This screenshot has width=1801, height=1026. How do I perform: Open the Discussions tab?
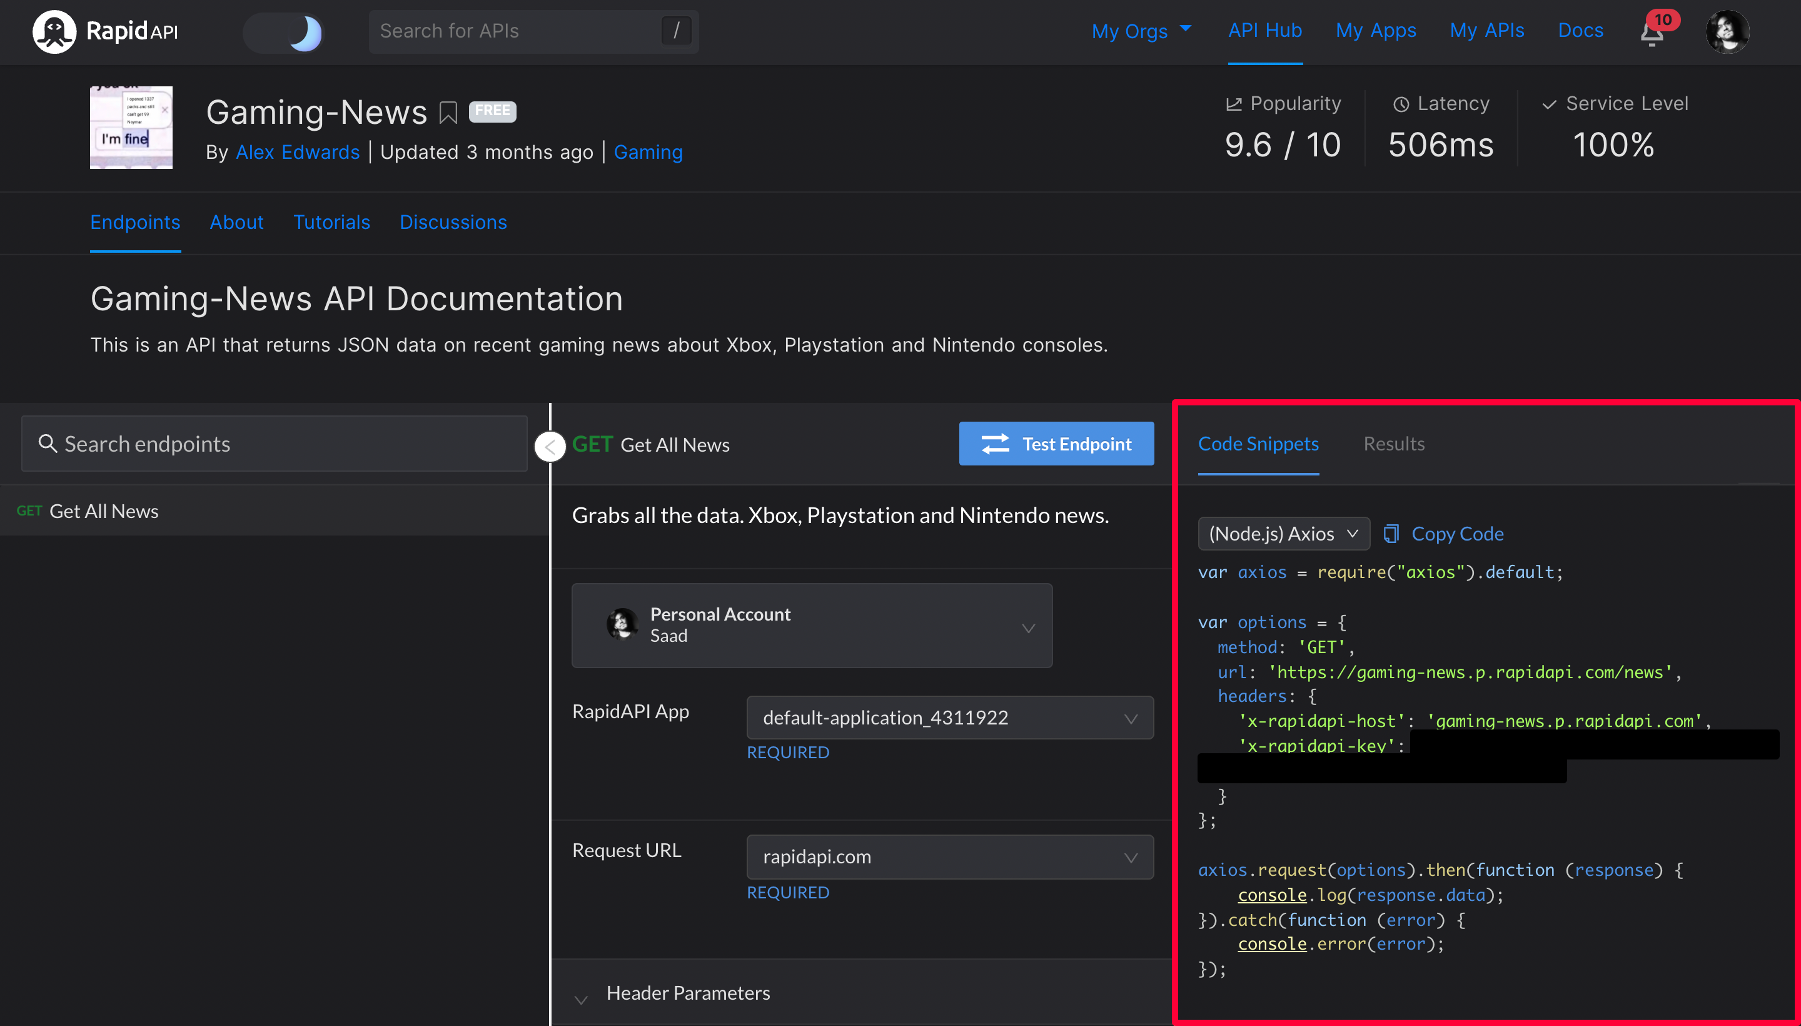(x=453, y=222)
